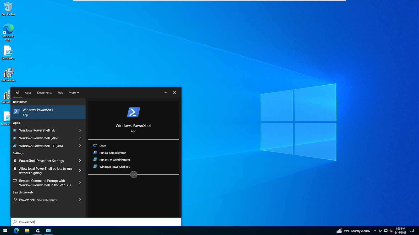
Task: Click the Windows PowerShell ISE (x86) result text
Action: (x=41, y=146)
